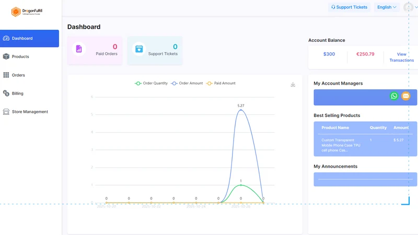This screenshot has width=418, height=235.
Task: Click the Account Balance heading
Action: (x=327, y=40)
